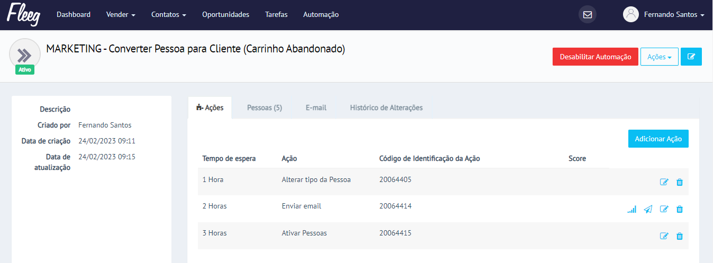
Task: Open the mail envelope icon in navbar
Action: pos(588,15)
